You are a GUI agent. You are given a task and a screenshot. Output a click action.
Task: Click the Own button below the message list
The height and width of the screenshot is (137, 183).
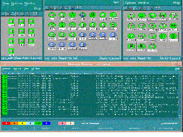click(16, 128)
